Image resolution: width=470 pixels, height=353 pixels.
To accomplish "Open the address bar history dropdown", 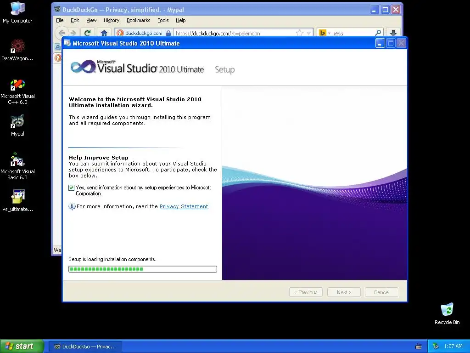I will [309, 33].
